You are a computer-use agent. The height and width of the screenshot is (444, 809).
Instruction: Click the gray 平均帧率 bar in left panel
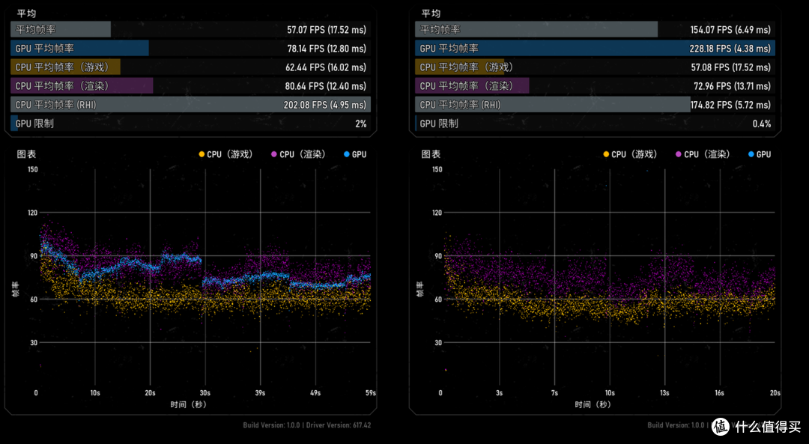pos(61,29)
